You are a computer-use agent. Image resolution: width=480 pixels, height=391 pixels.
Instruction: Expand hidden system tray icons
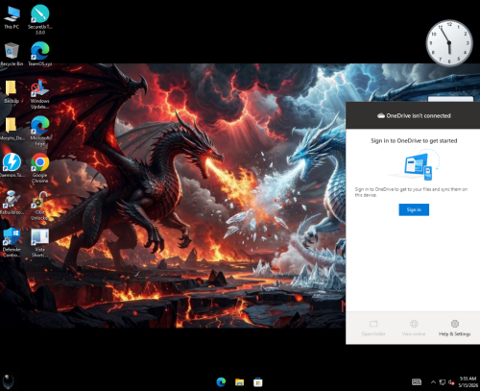point(433,382)
